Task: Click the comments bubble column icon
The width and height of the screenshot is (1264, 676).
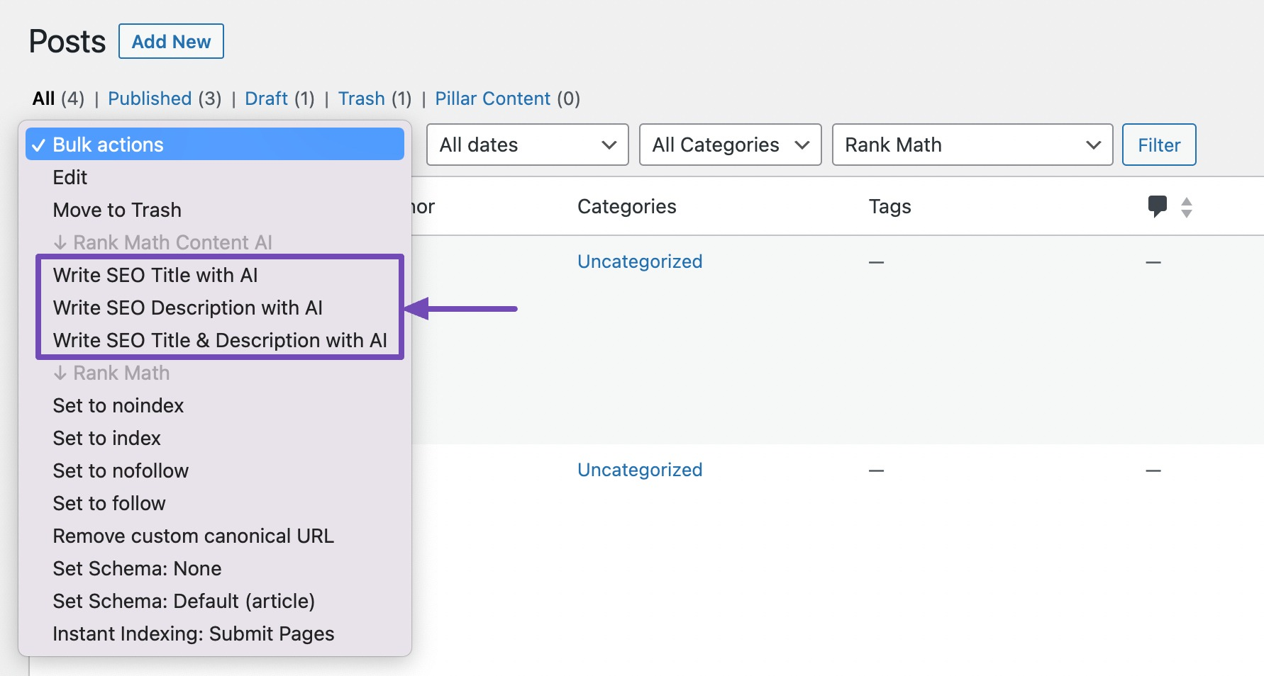Action: coord(1157,206)
